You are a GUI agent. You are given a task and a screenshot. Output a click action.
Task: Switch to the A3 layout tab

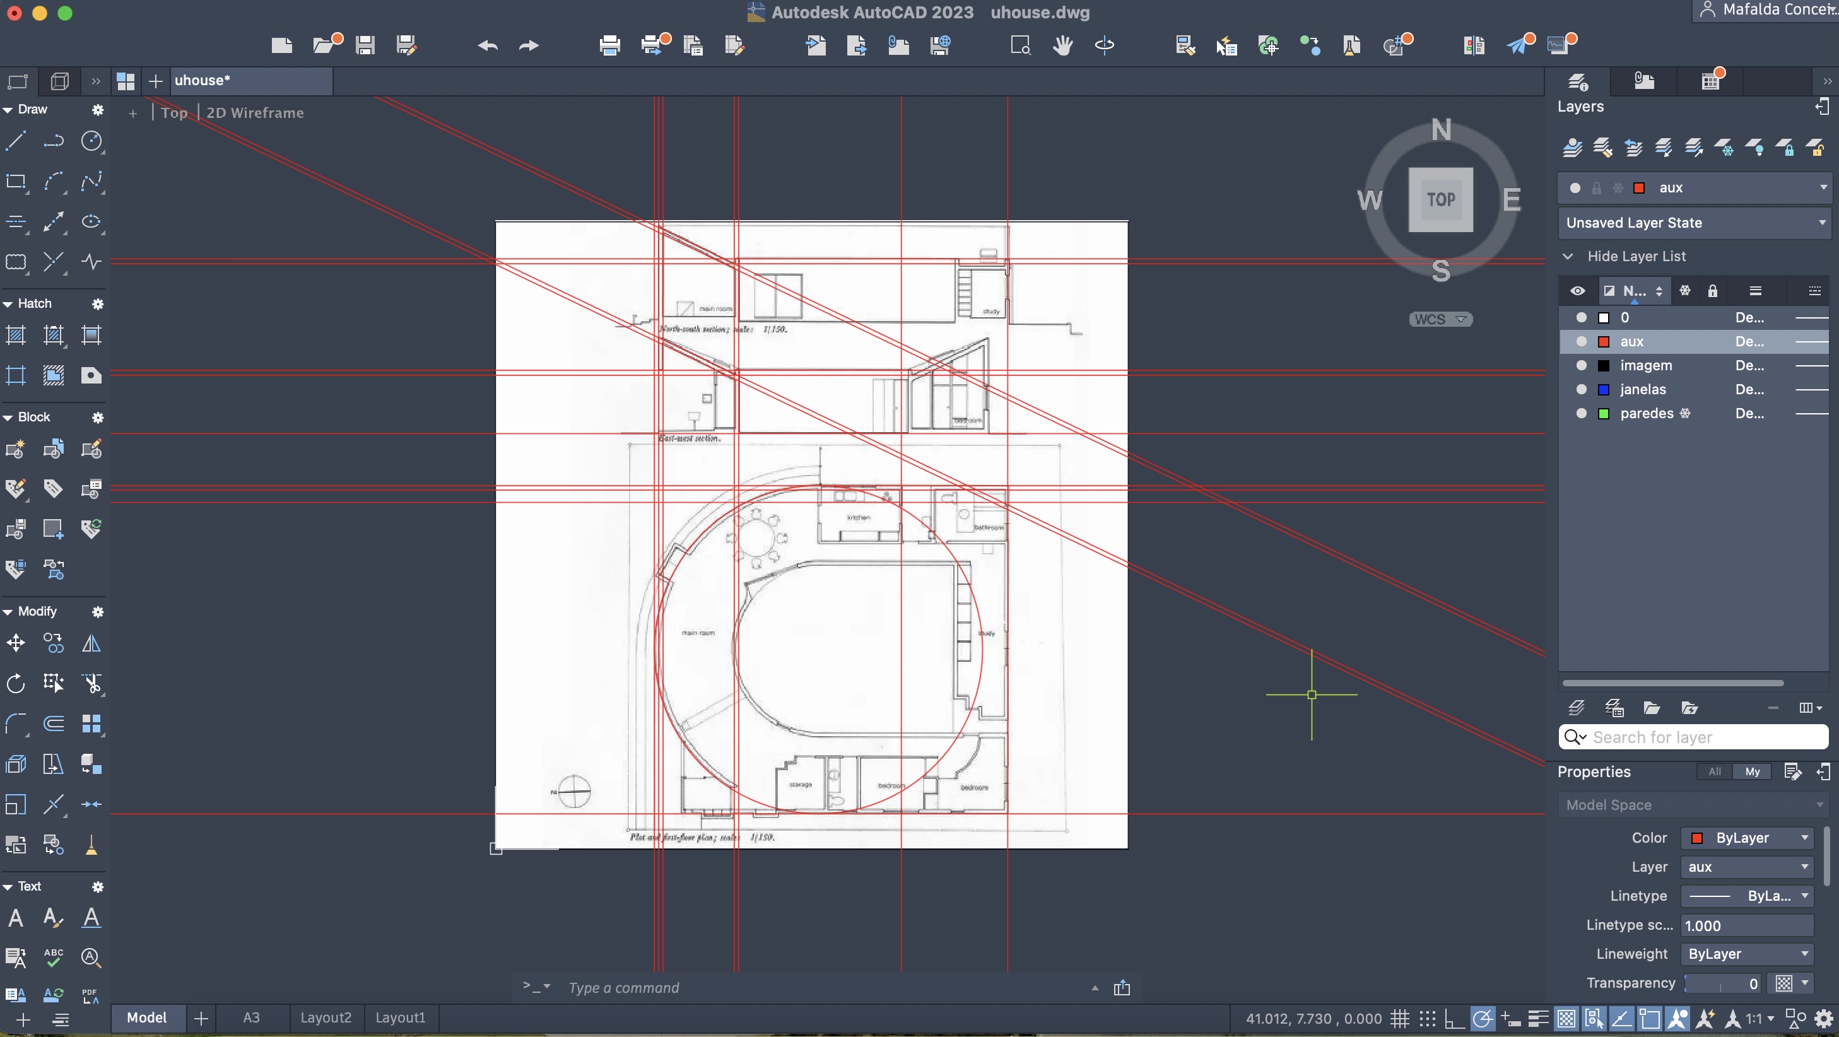point(251,1017)
